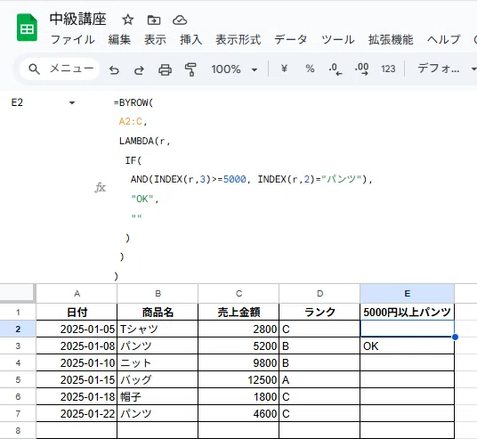Select column A header

pos(77,294)
